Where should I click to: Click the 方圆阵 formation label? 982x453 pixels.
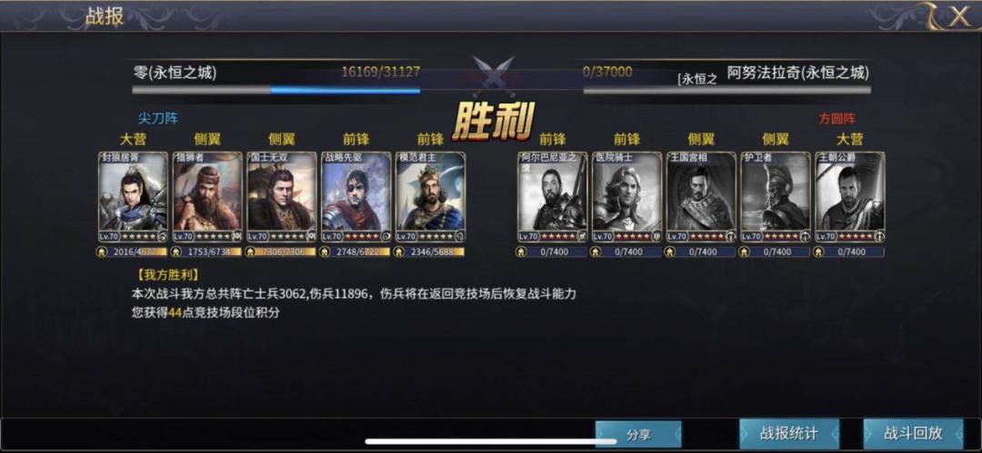[x=837, y=118]
